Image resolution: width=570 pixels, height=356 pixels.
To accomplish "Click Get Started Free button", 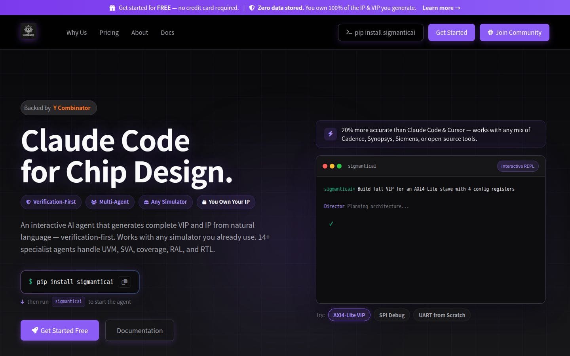I will pyautogui.click(x=60, y=330).
